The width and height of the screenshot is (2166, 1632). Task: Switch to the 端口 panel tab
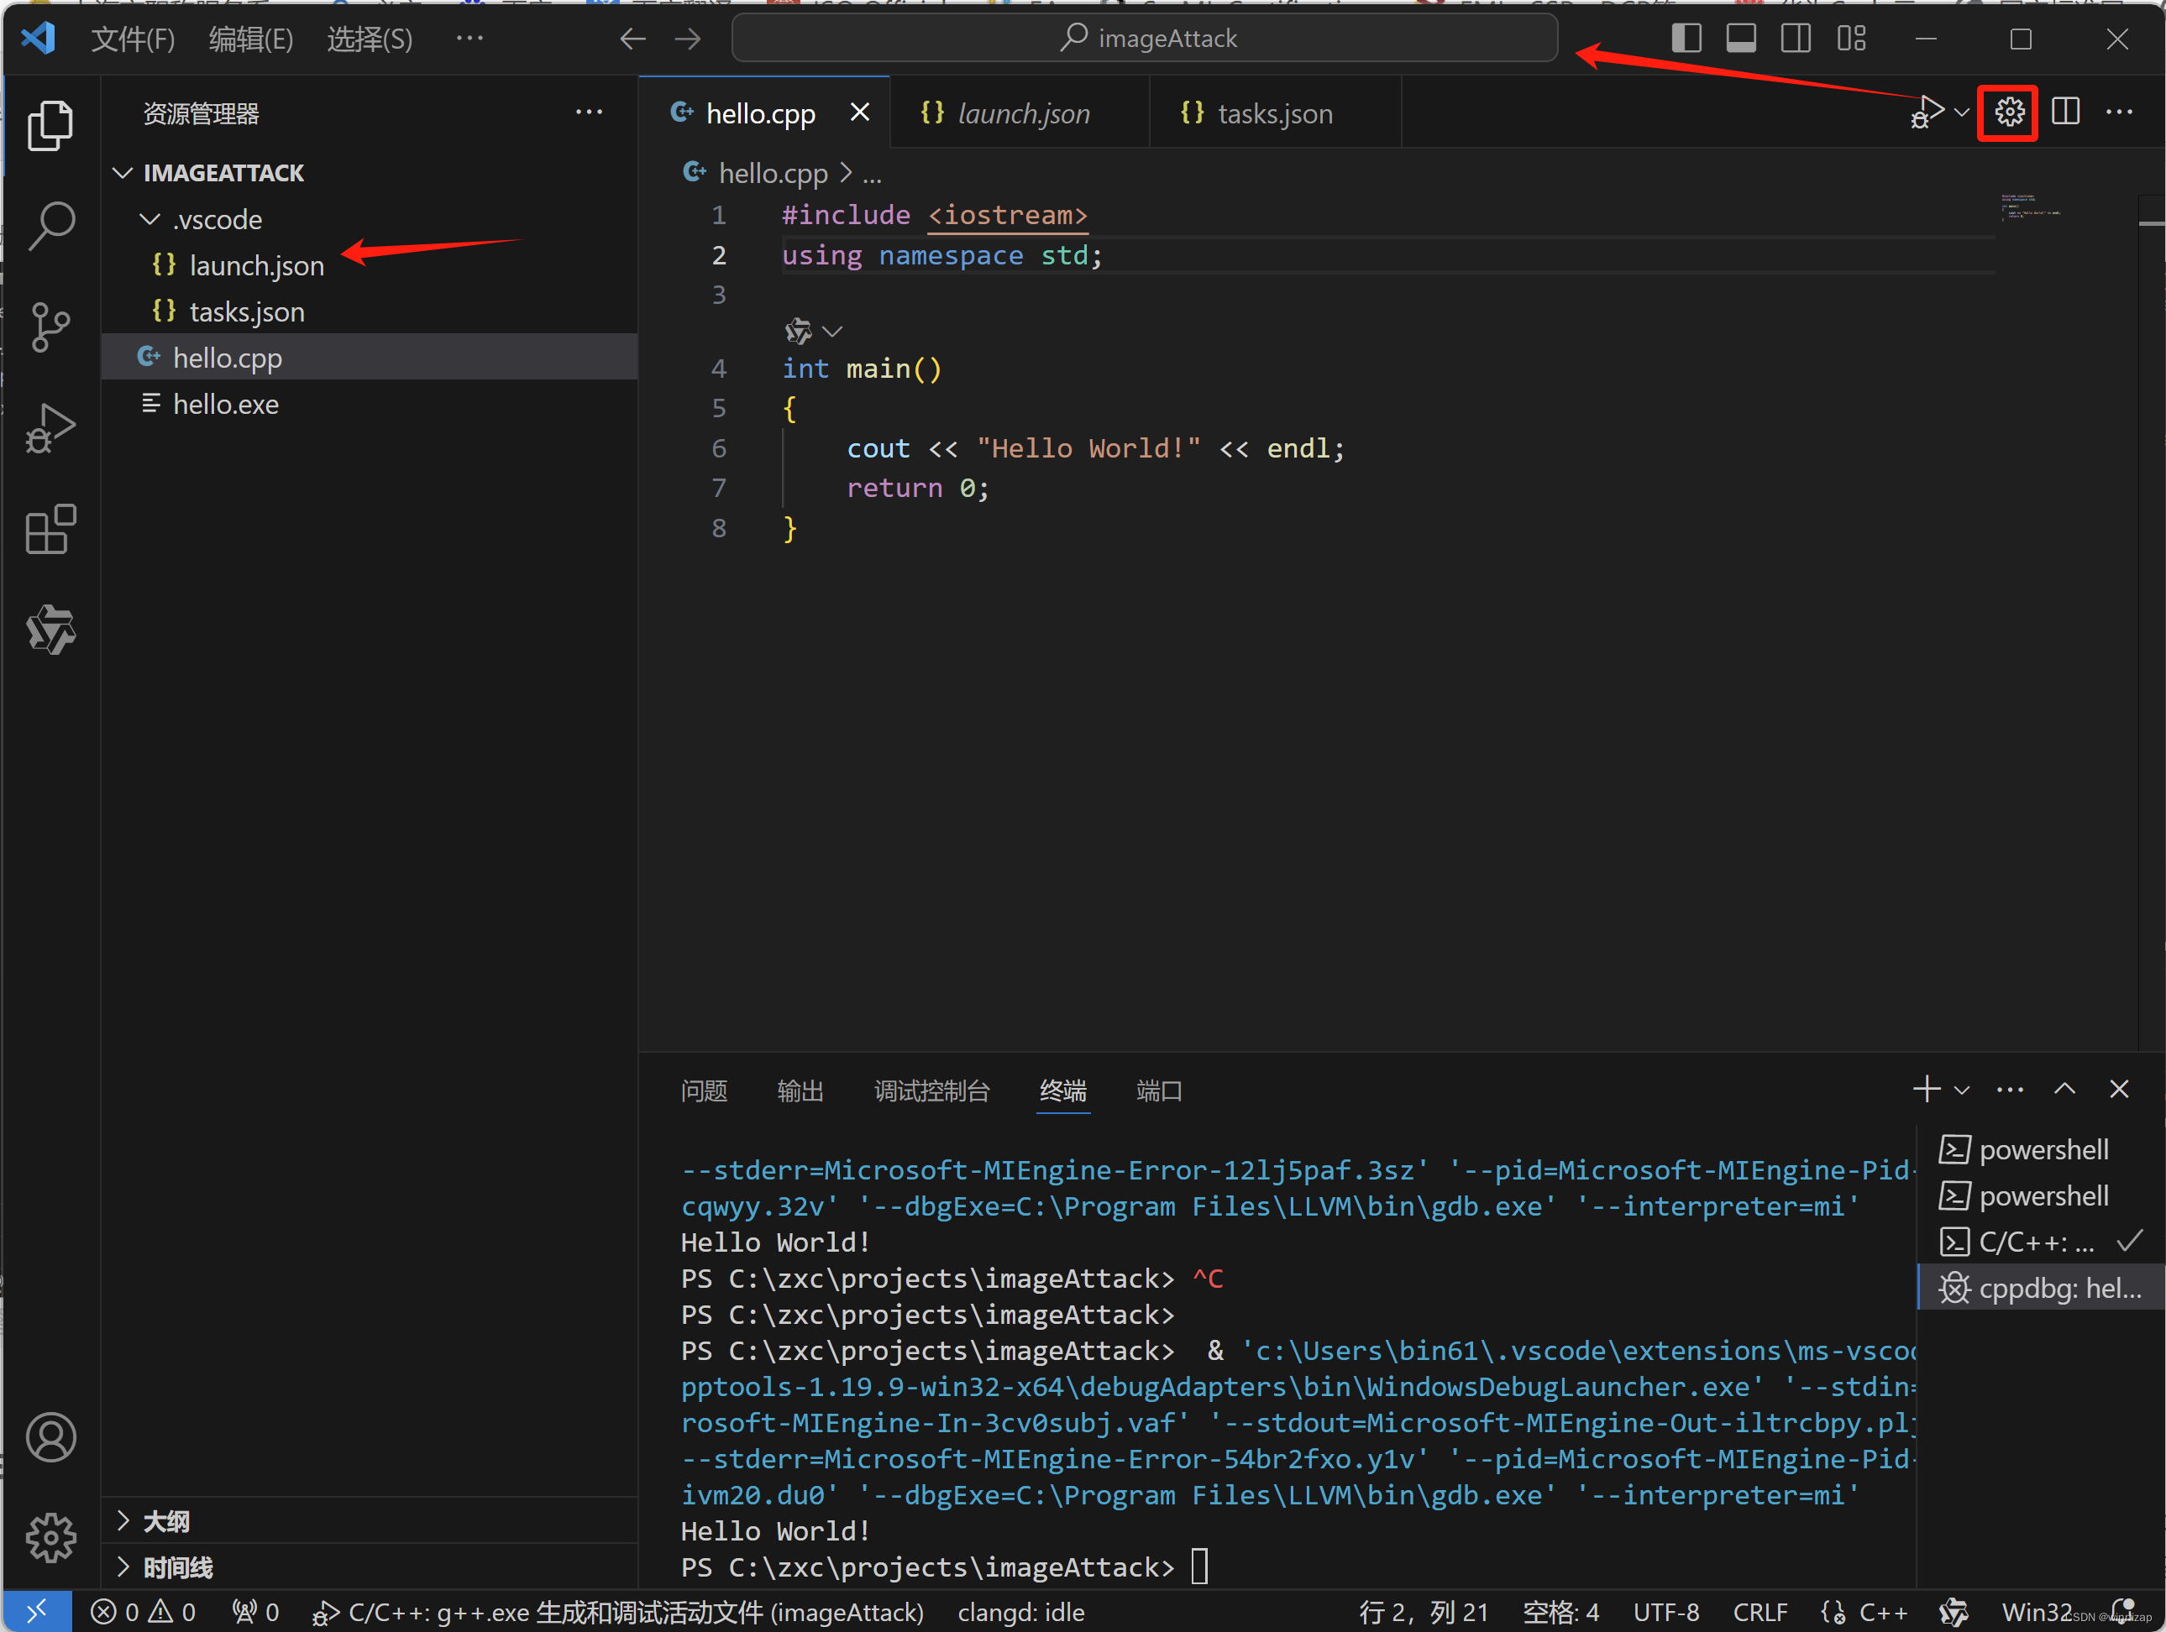pyautogui.click(x=1158, y=1091)
